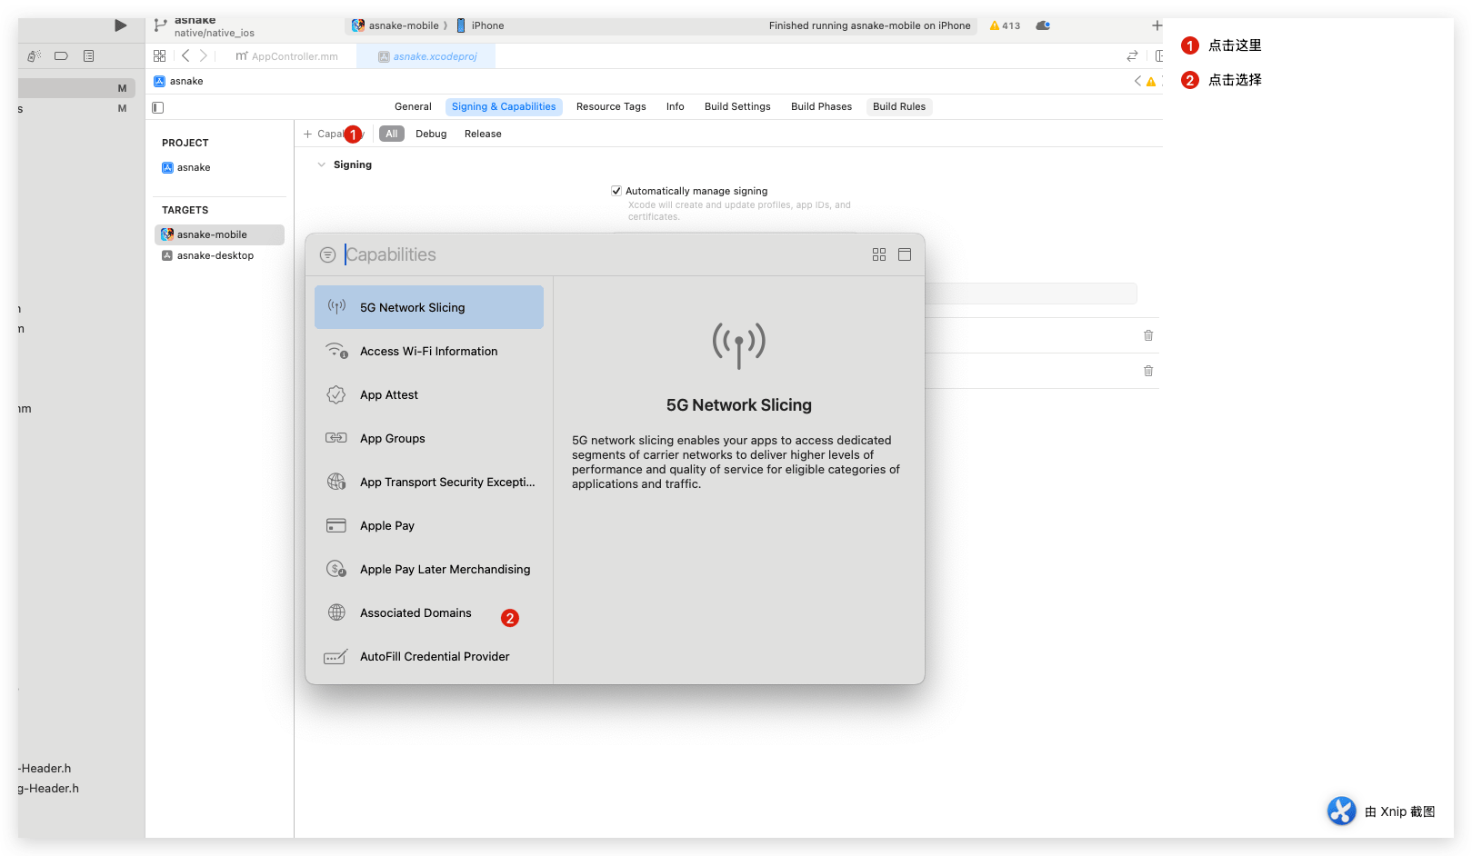Open the Build Settings tab

[x=737, y=106]
